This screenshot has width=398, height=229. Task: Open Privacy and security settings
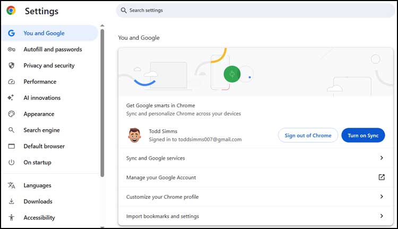point(49,65)
